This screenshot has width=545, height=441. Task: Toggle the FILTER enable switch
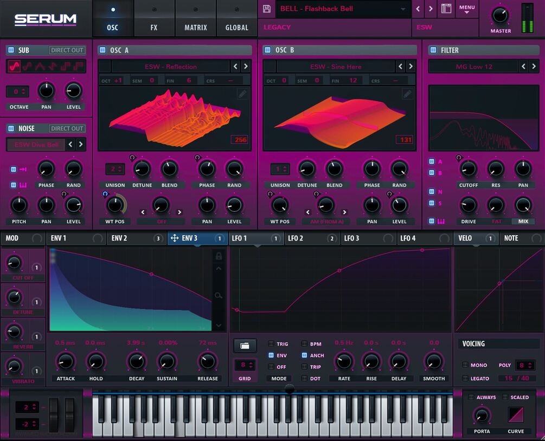433,50
